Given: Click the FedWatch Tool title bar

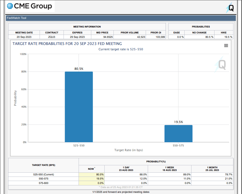Looking at the screenshot, I should point(121,18).
